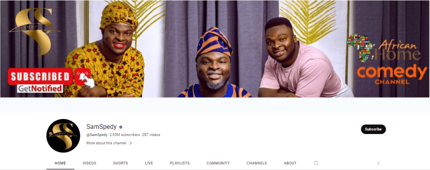Click the verified badge next to SamSpedy
This screenshot has height=170, width=430.
click(x=121, y=127)
